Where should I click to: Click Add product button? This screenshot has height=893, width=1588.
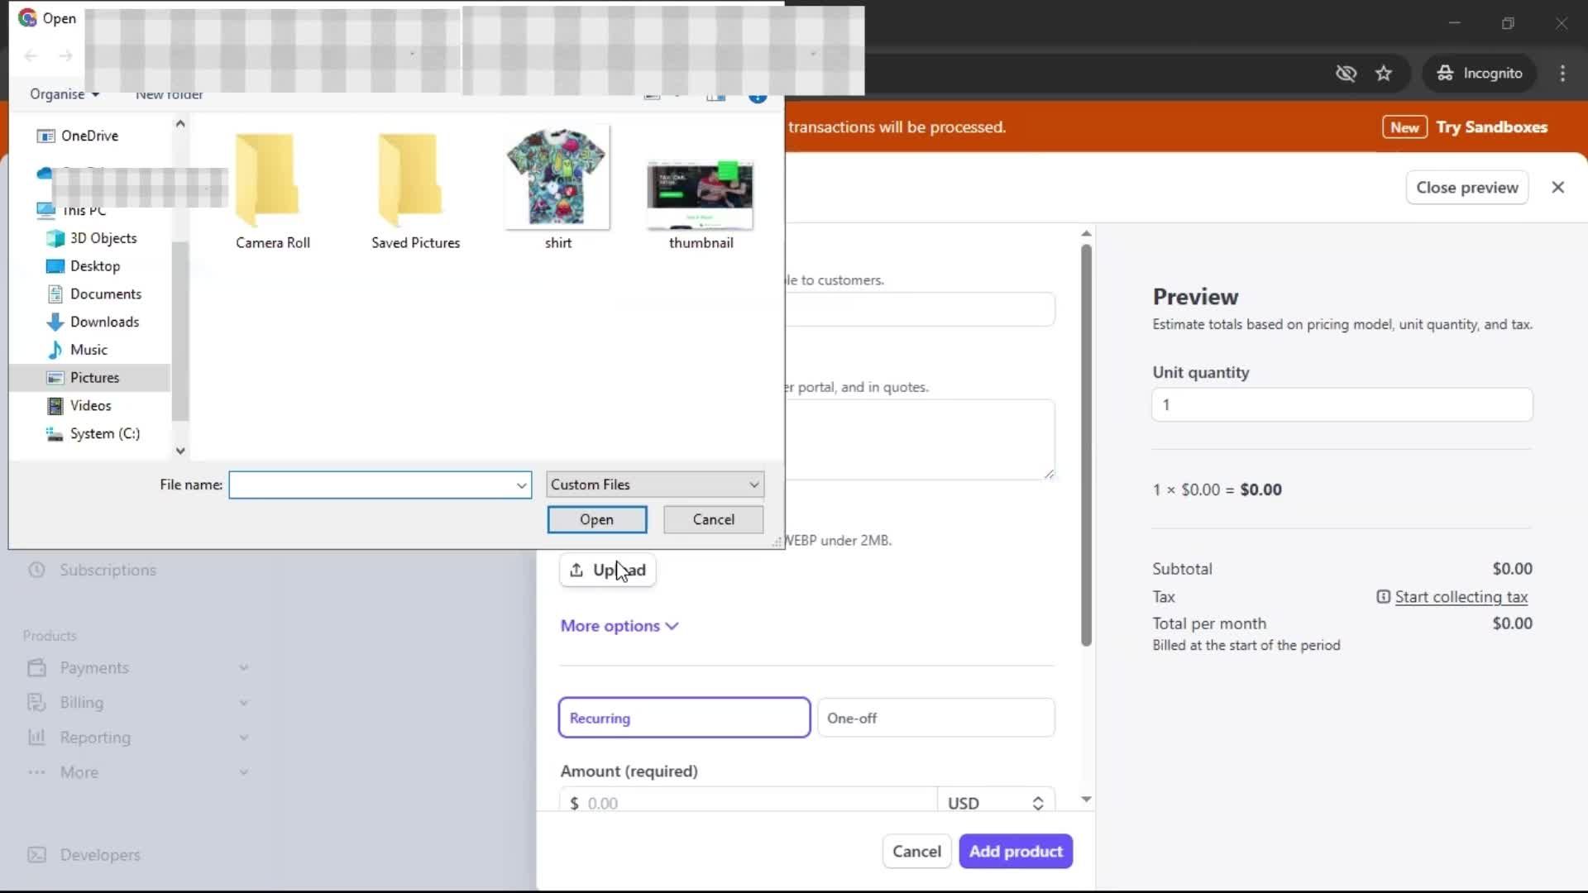pos(1016,852)
